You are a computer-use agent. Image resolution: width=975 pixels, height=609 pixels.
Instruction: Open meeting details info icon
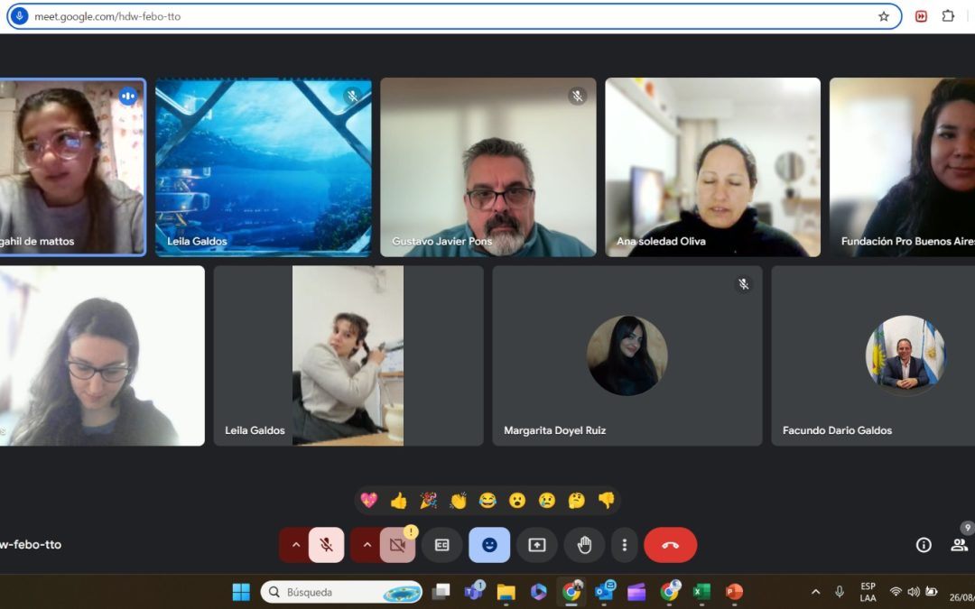[x=924, y=545]
